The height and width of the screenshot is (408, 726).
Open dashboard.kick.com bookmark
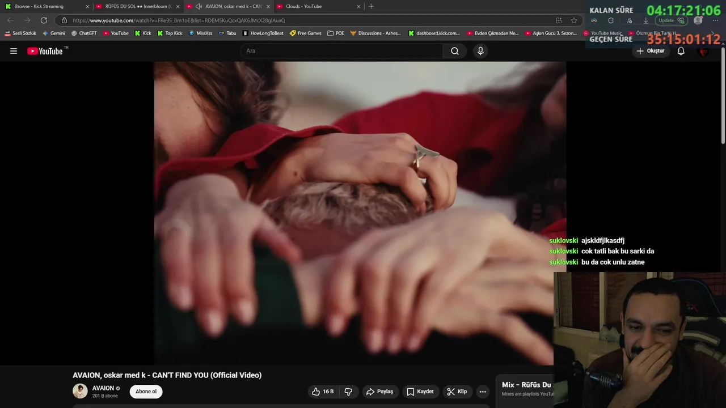434,33
